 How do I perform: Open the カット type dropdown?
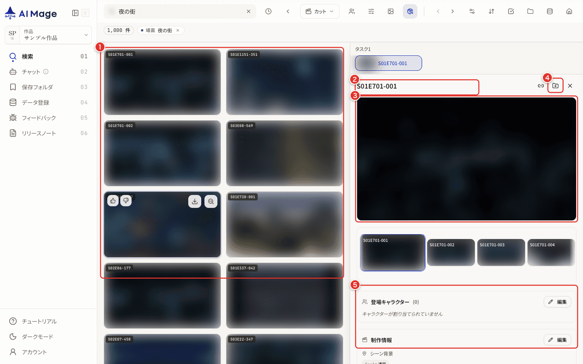[x=320, y=11]
